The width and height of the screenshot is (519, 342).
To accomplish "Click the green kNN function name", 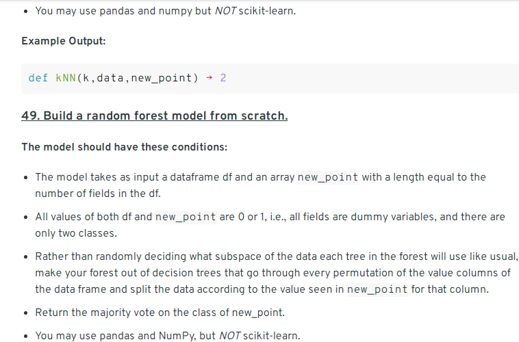I will coord(66,78).
